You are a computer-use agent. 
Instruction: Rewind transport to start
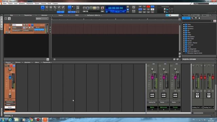[x=84, y=8]
